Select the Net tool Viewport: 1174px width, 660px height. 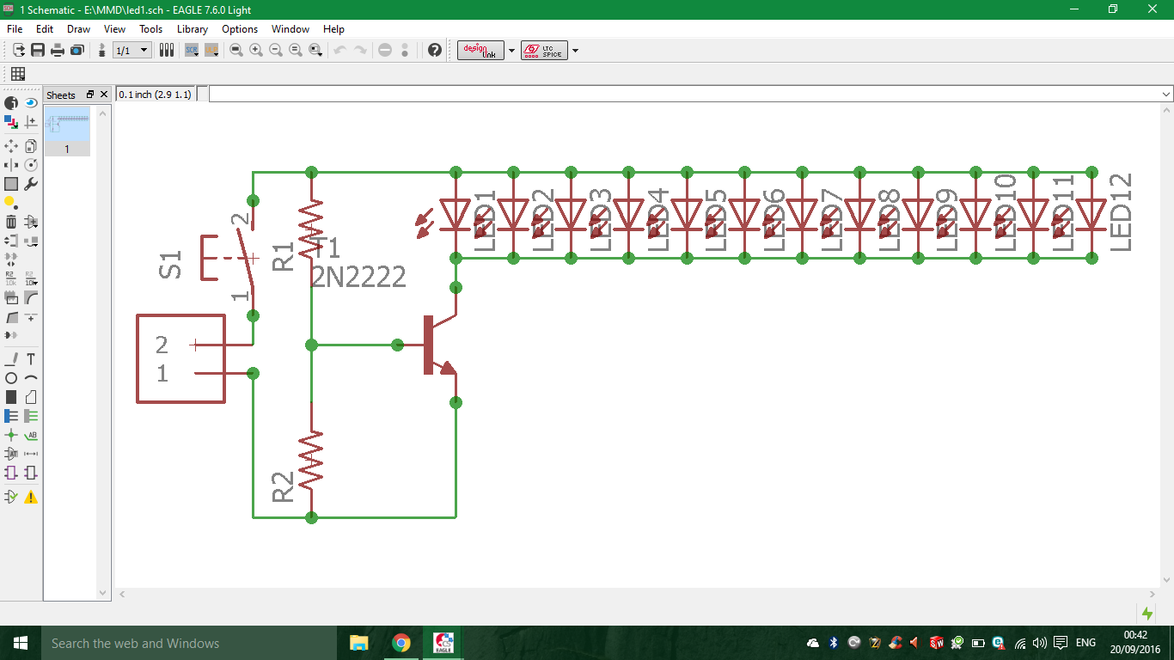(x=31, y=416)
